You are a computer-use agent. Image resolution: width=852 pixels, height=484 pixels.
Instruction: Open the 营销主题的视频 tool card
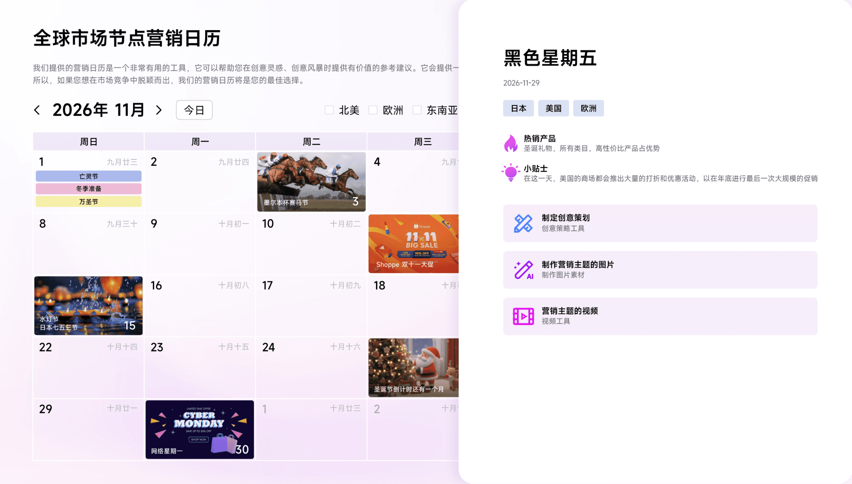(660, 316)
